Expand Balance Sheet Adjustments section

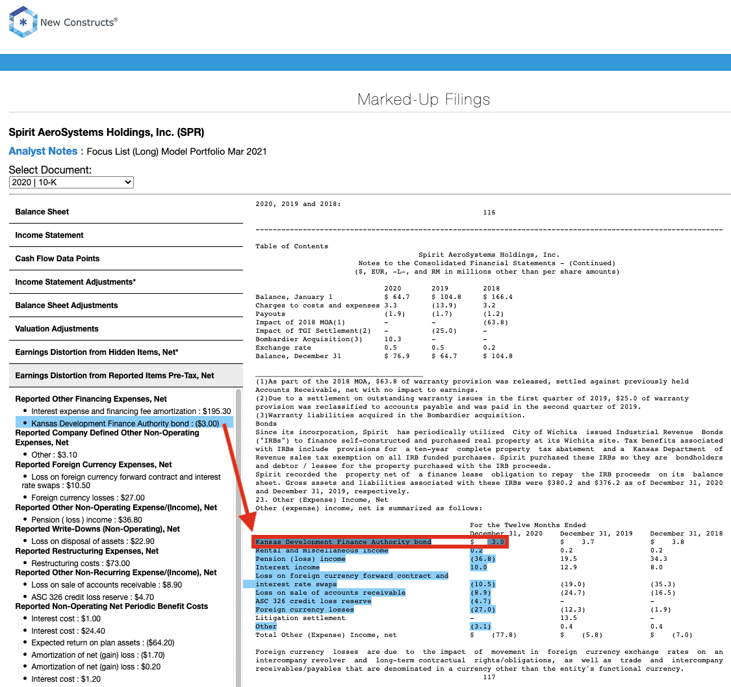click(126, 305)
